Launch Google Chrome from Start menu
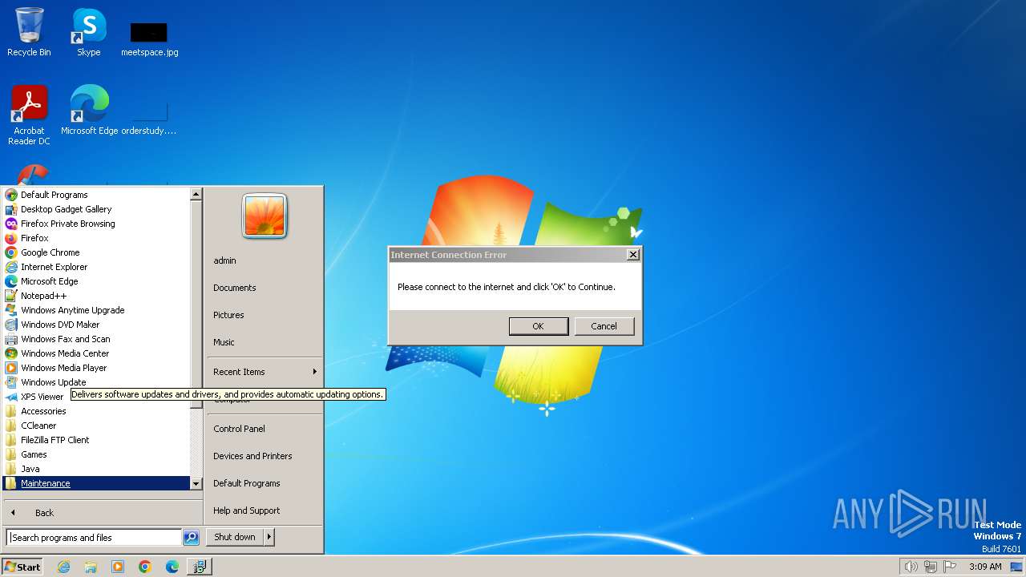 pyautogui.click(x=96, y=252)
